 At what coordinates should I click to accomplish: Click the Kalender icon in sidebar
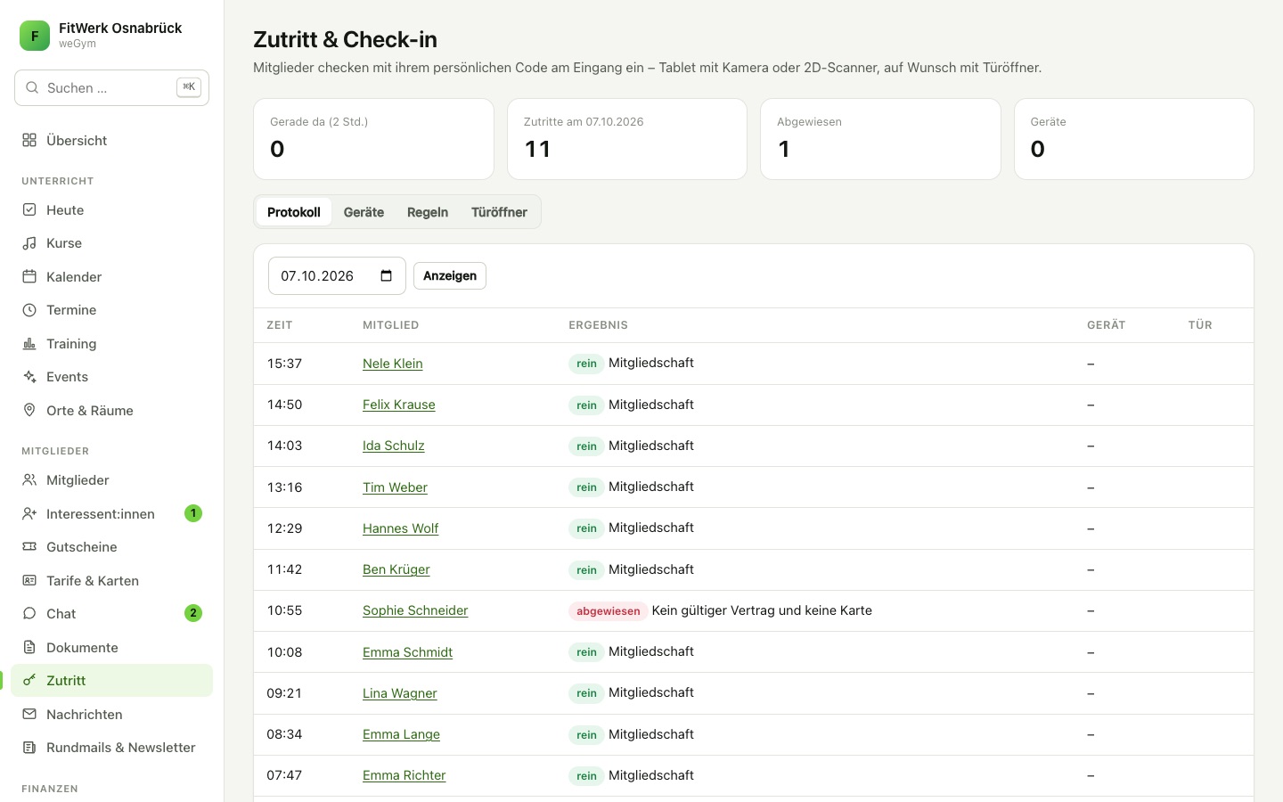[29, 276]
